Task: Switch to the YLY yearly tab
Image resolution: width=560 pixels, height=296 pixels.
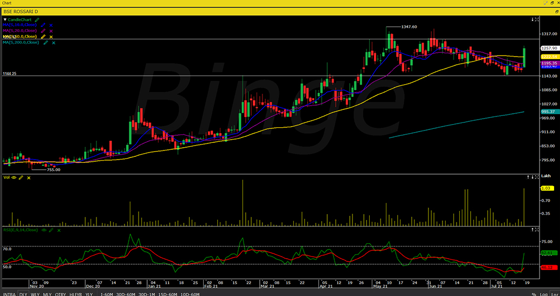Action: tap(89, 294)
